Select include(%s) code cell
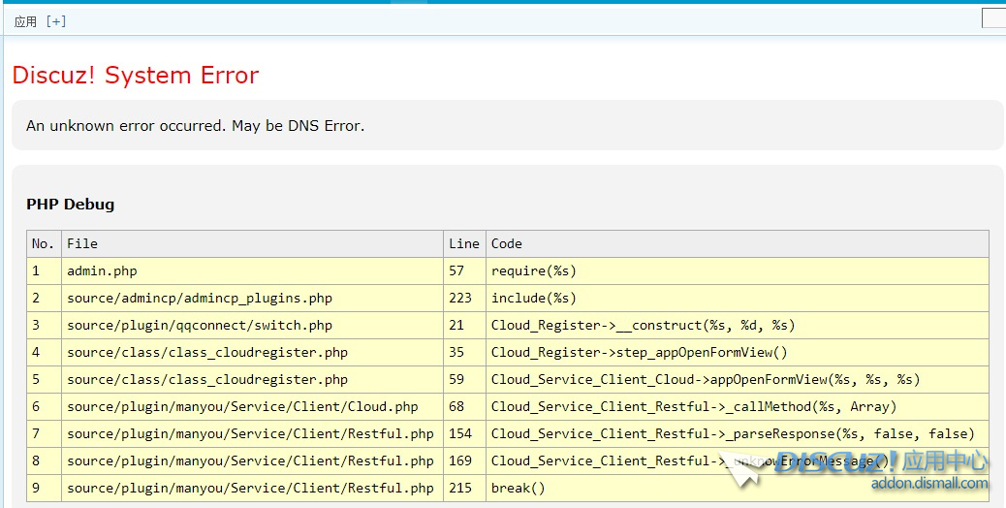 click(x=738, y=299)
